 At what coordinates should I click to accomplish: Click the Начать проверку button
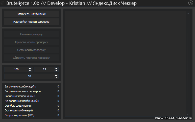[32, 34]
